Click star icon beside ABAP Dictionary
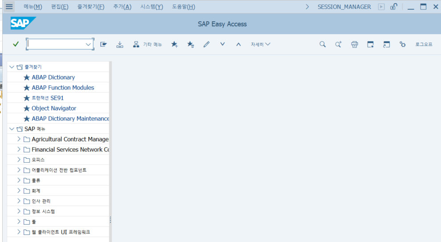This screenshot has height=242, width=441. pos(27,77)
